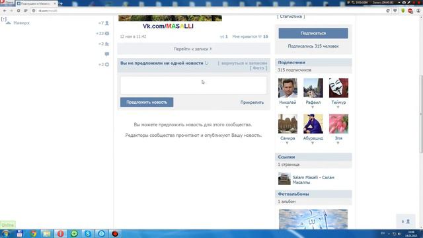
Task: Open the photo album cover image
Action: pyautogui.click(x=313, y=219)
